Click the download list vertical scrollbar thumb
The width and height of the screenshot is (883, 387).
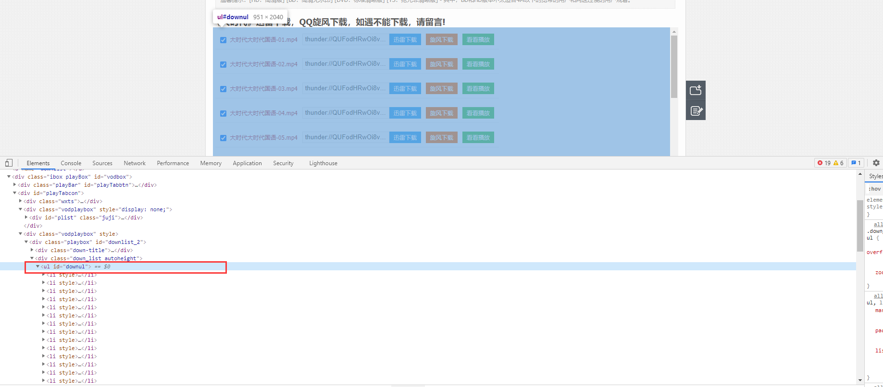(674, 67)
